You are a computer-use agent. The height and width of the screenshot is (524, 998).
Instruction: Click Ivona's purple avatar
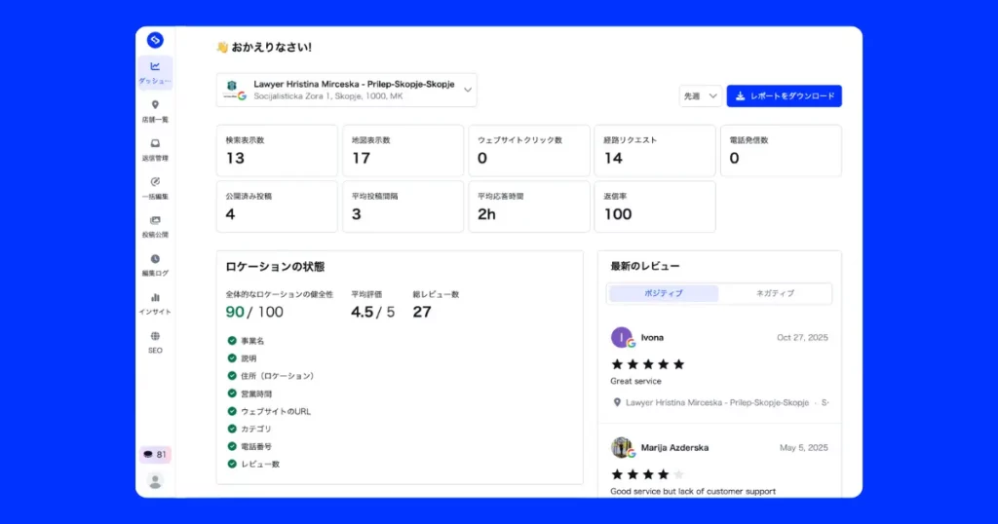pyautogui.click(x=622, y=338)
